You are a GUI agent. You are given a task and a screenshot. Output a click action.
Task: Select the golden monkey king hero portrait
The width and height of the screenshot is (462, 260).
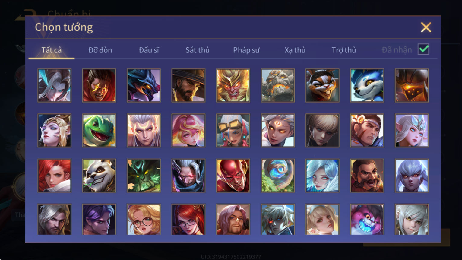[233, 85]
